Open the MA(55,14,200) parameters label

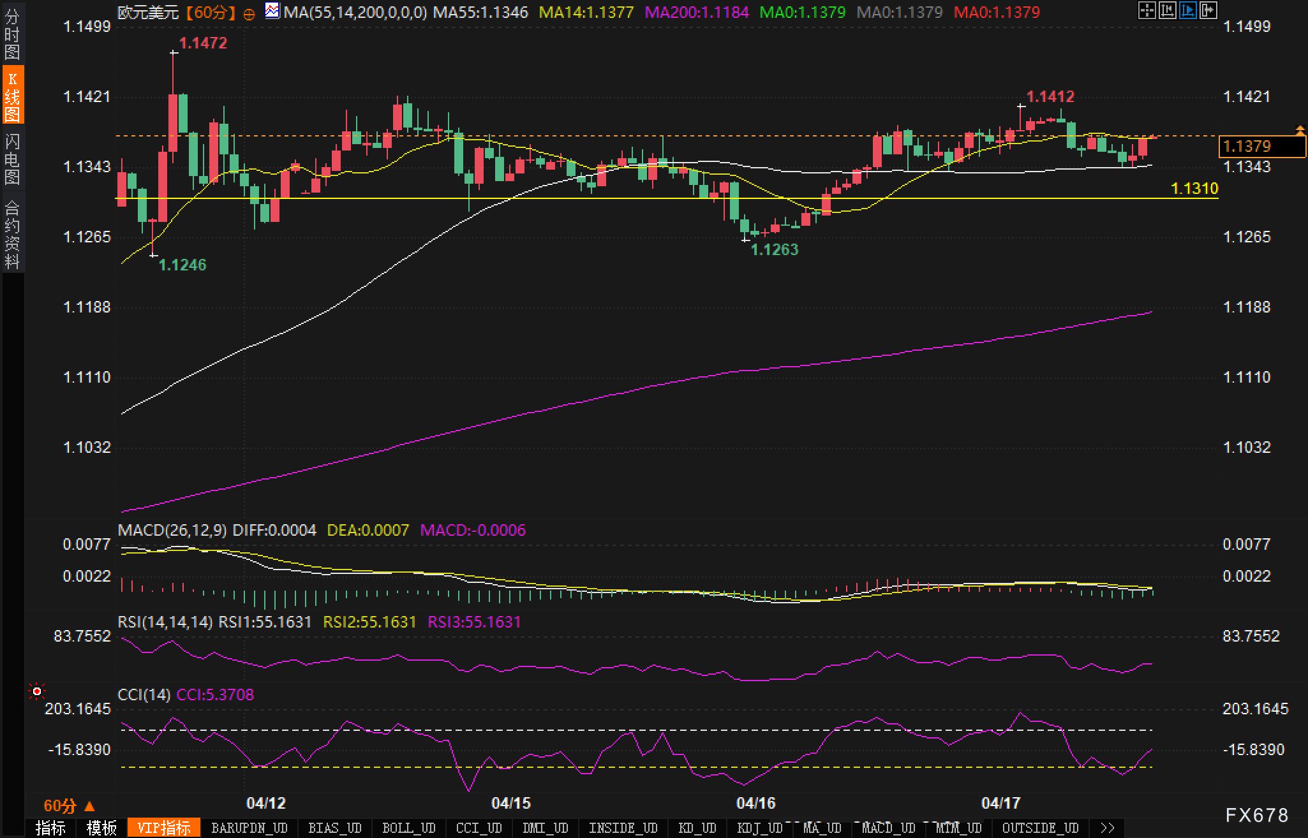[x=355, y=12]
